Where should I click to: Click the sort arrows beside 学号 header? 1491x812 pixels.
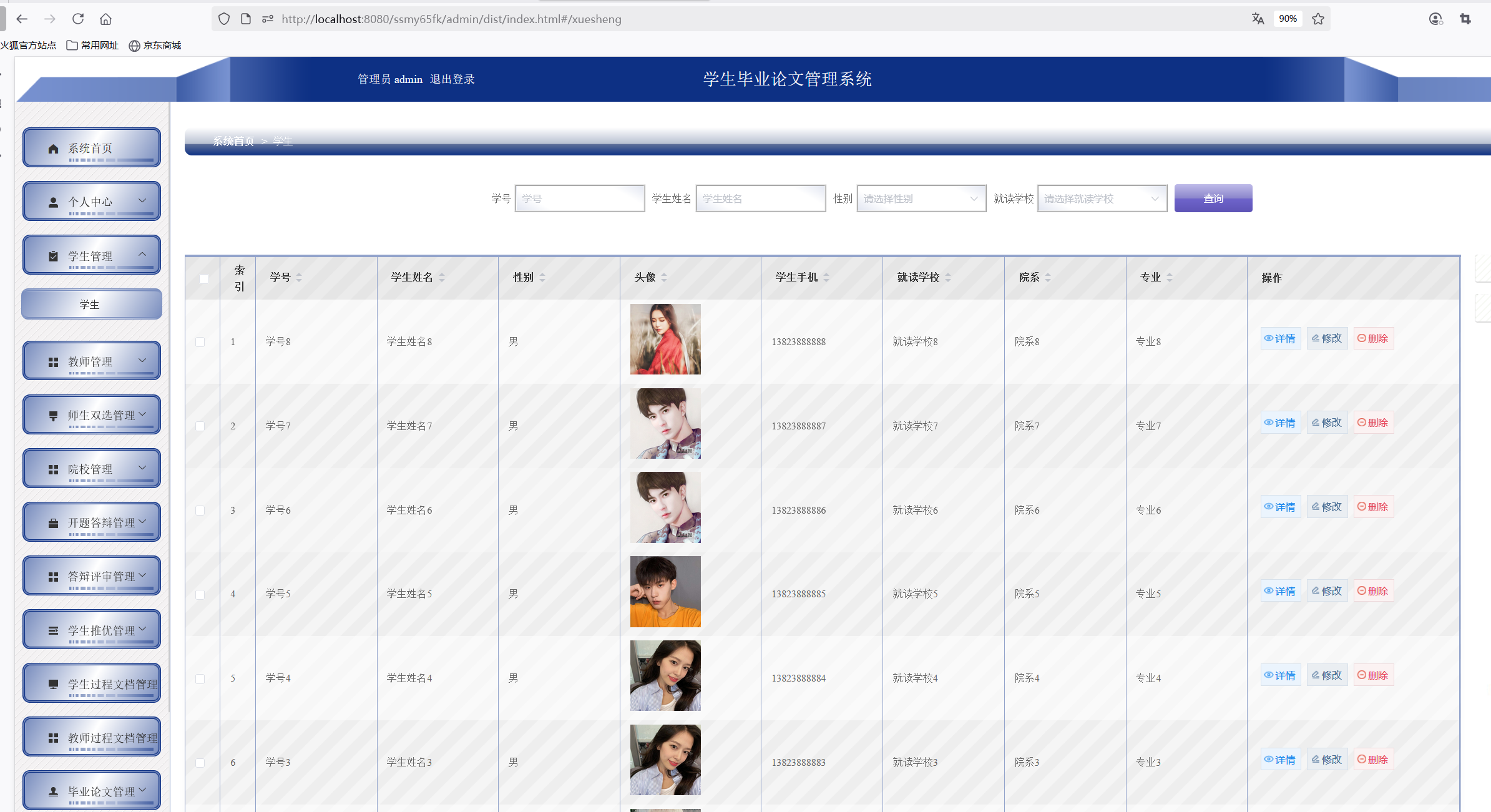pyautogui.click(x=299, y=277)
